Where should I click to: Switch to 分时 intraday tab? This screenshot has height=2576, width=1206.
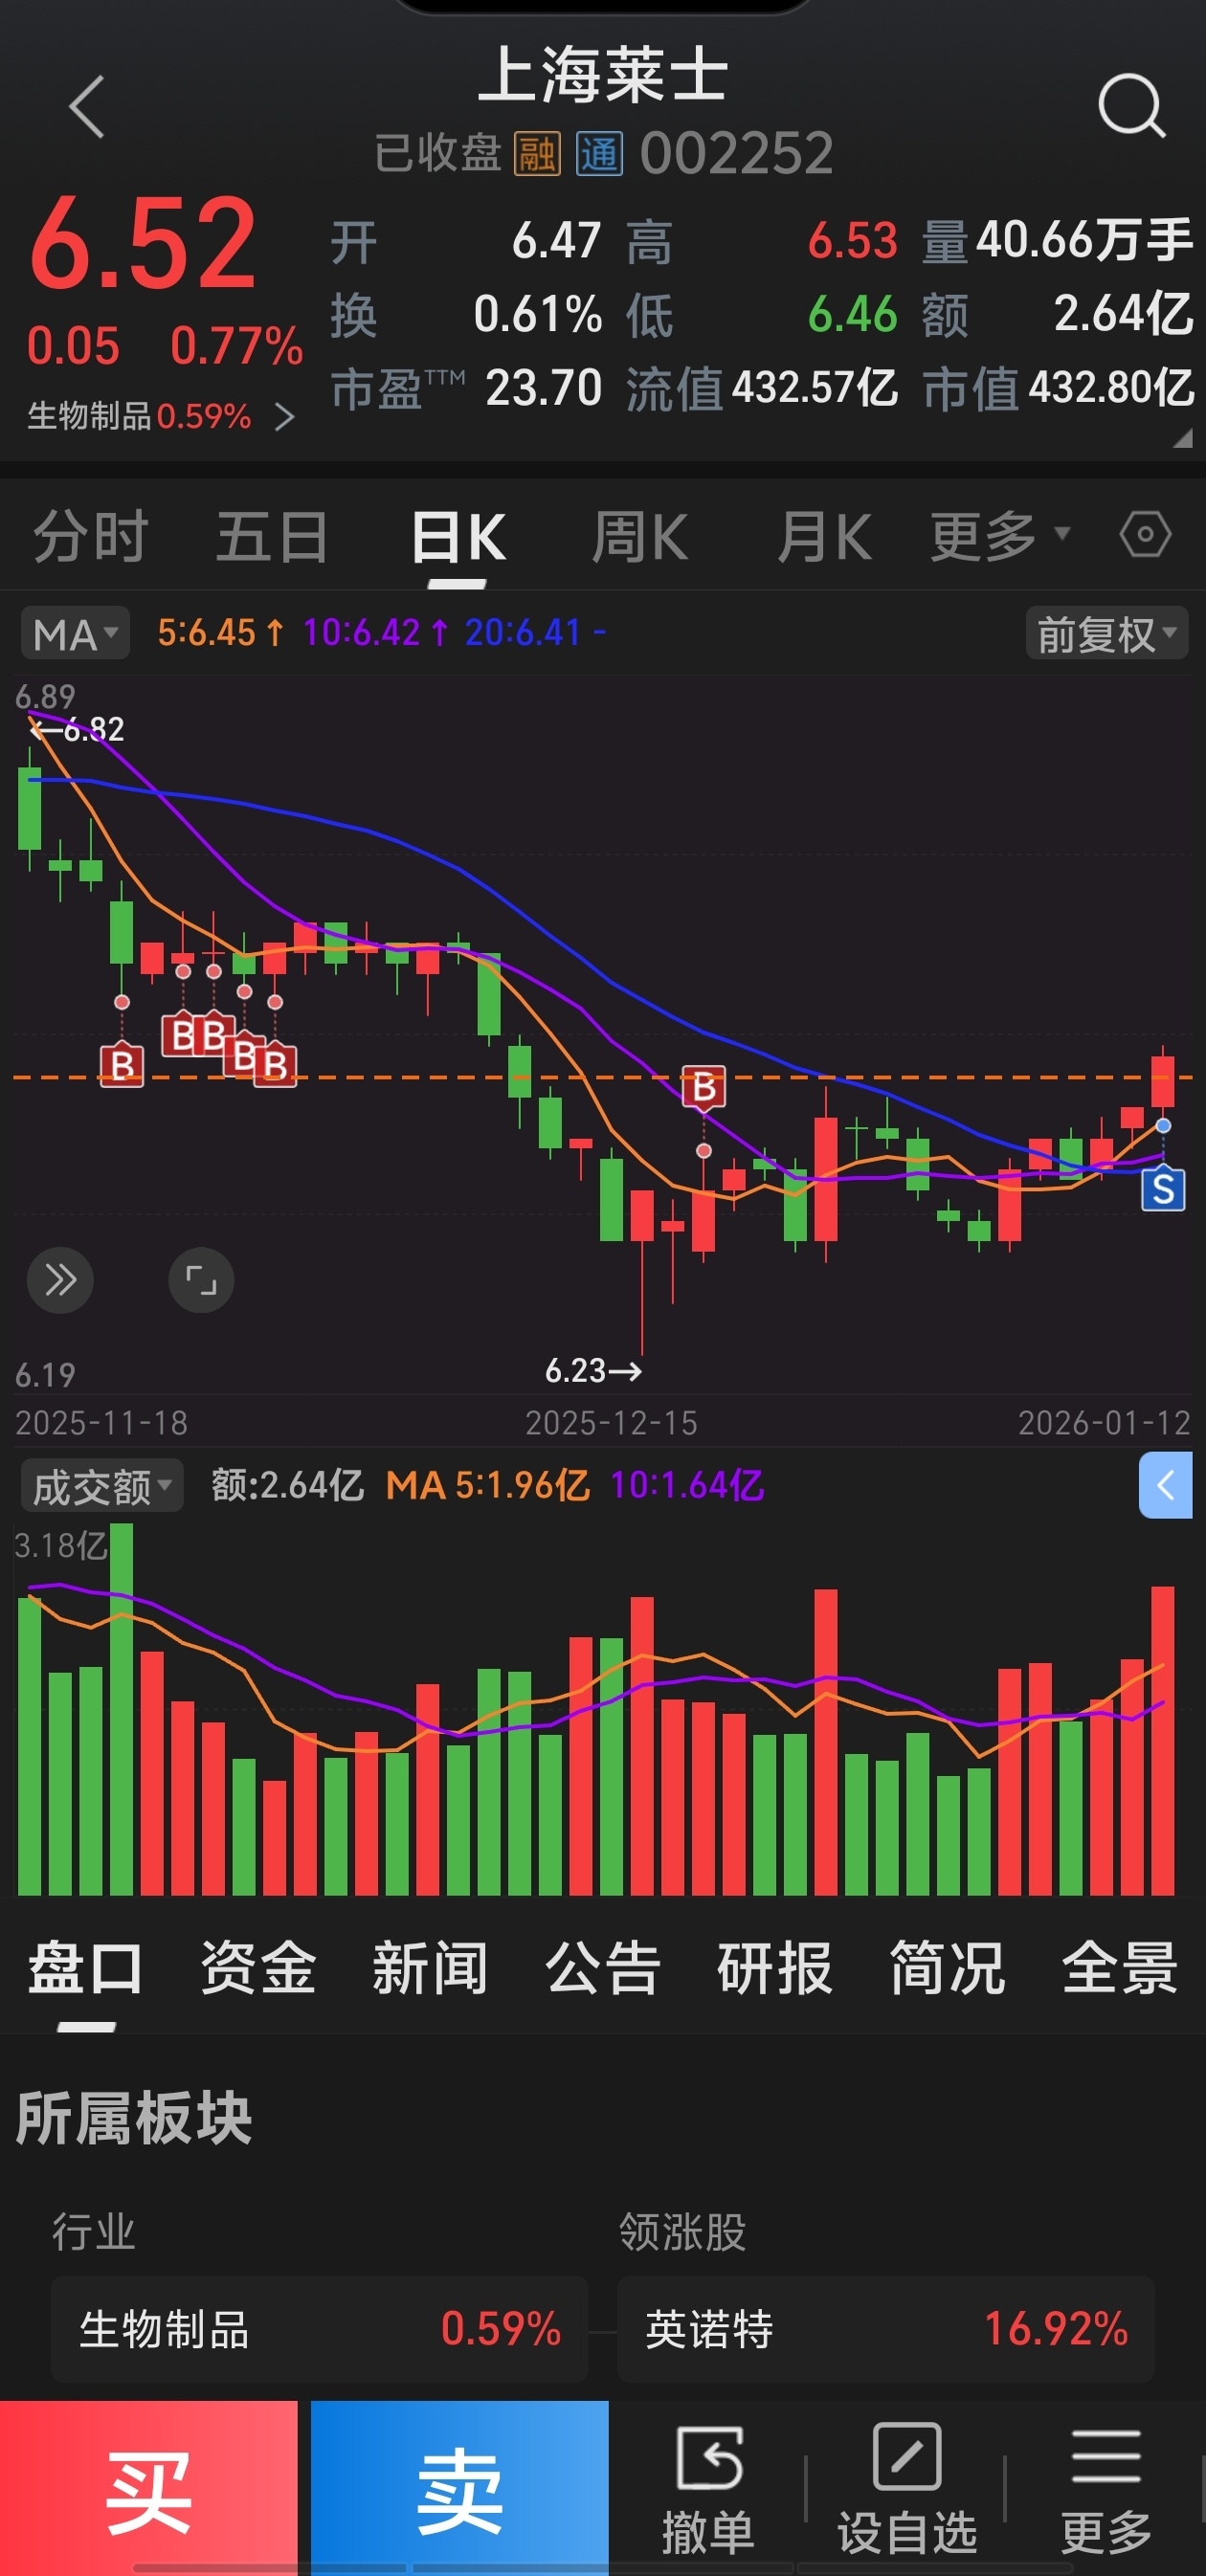[91, 536]
